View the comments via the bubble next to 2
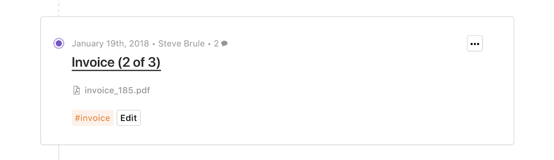This screenshot has height=160, width=554. pos(224,44)
